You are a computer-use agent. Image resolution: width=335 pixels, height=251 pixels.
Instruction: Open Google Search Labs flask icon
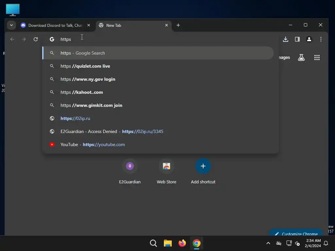(x=301, y=58)
